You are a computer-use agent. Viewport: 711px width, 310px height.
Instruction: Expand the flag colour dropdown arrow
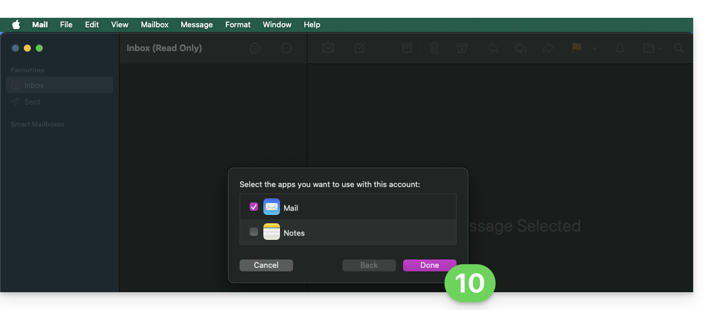coord(594,49)
